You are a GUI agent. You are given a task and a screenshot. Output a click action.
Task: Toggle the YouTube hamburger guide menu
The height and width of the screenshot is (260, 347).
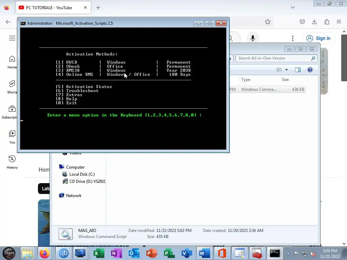click(x=12, y=38)
